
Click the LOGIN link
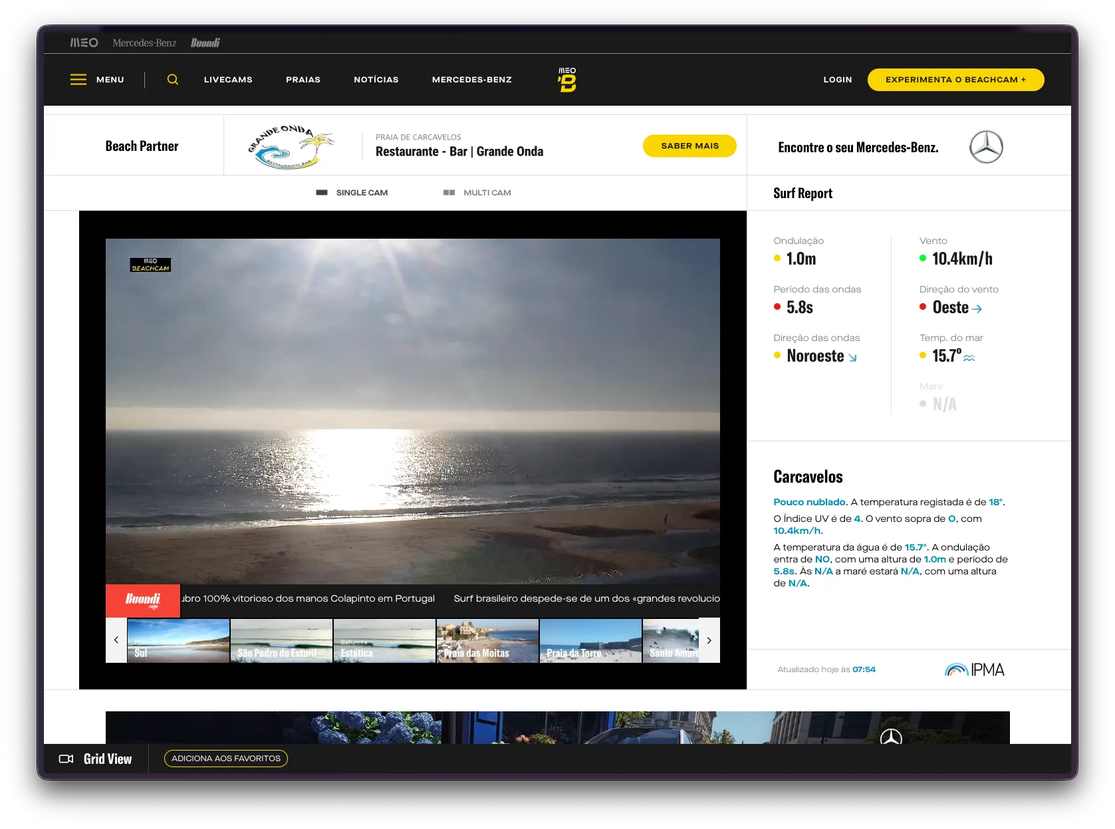click(838, 80)
